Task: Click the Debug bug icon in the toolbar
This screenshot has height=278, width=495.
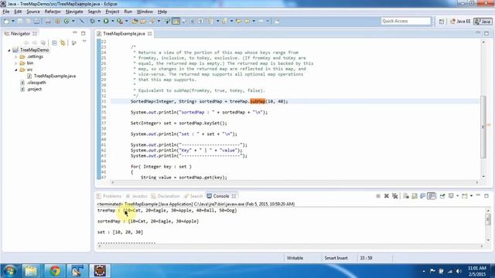Action: (92, 21)
